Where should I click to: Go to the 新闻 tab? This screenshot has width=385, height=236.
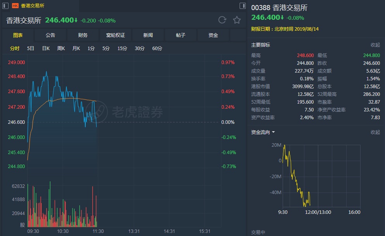click(x=148, y=35)
